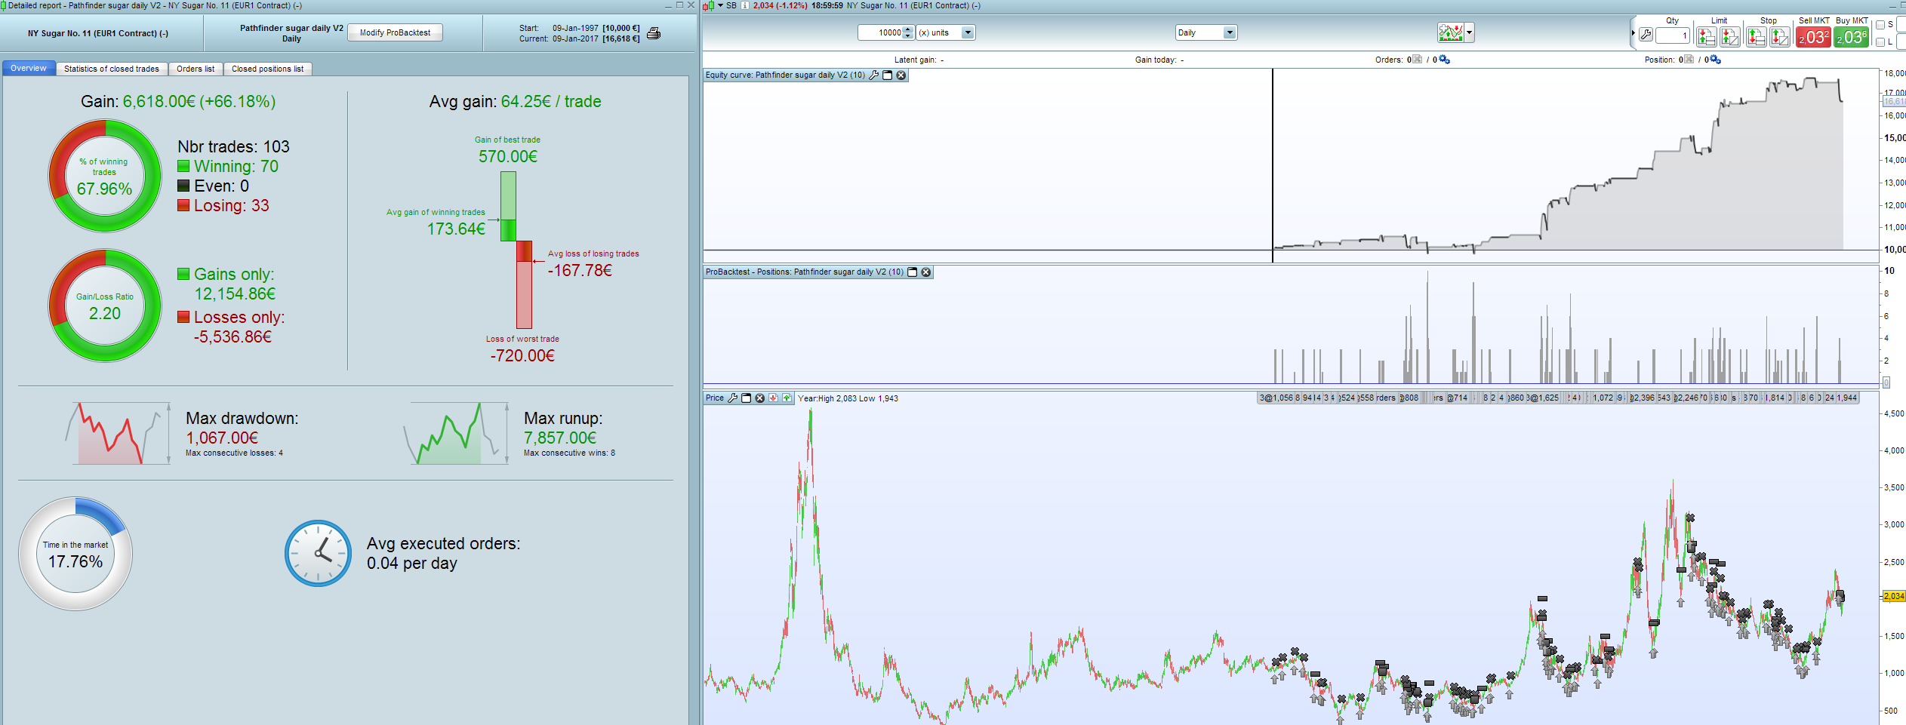The image size is (1906, 725).
Task: Close the ProBacktest Positions panel
Action: tap(926, 272)
